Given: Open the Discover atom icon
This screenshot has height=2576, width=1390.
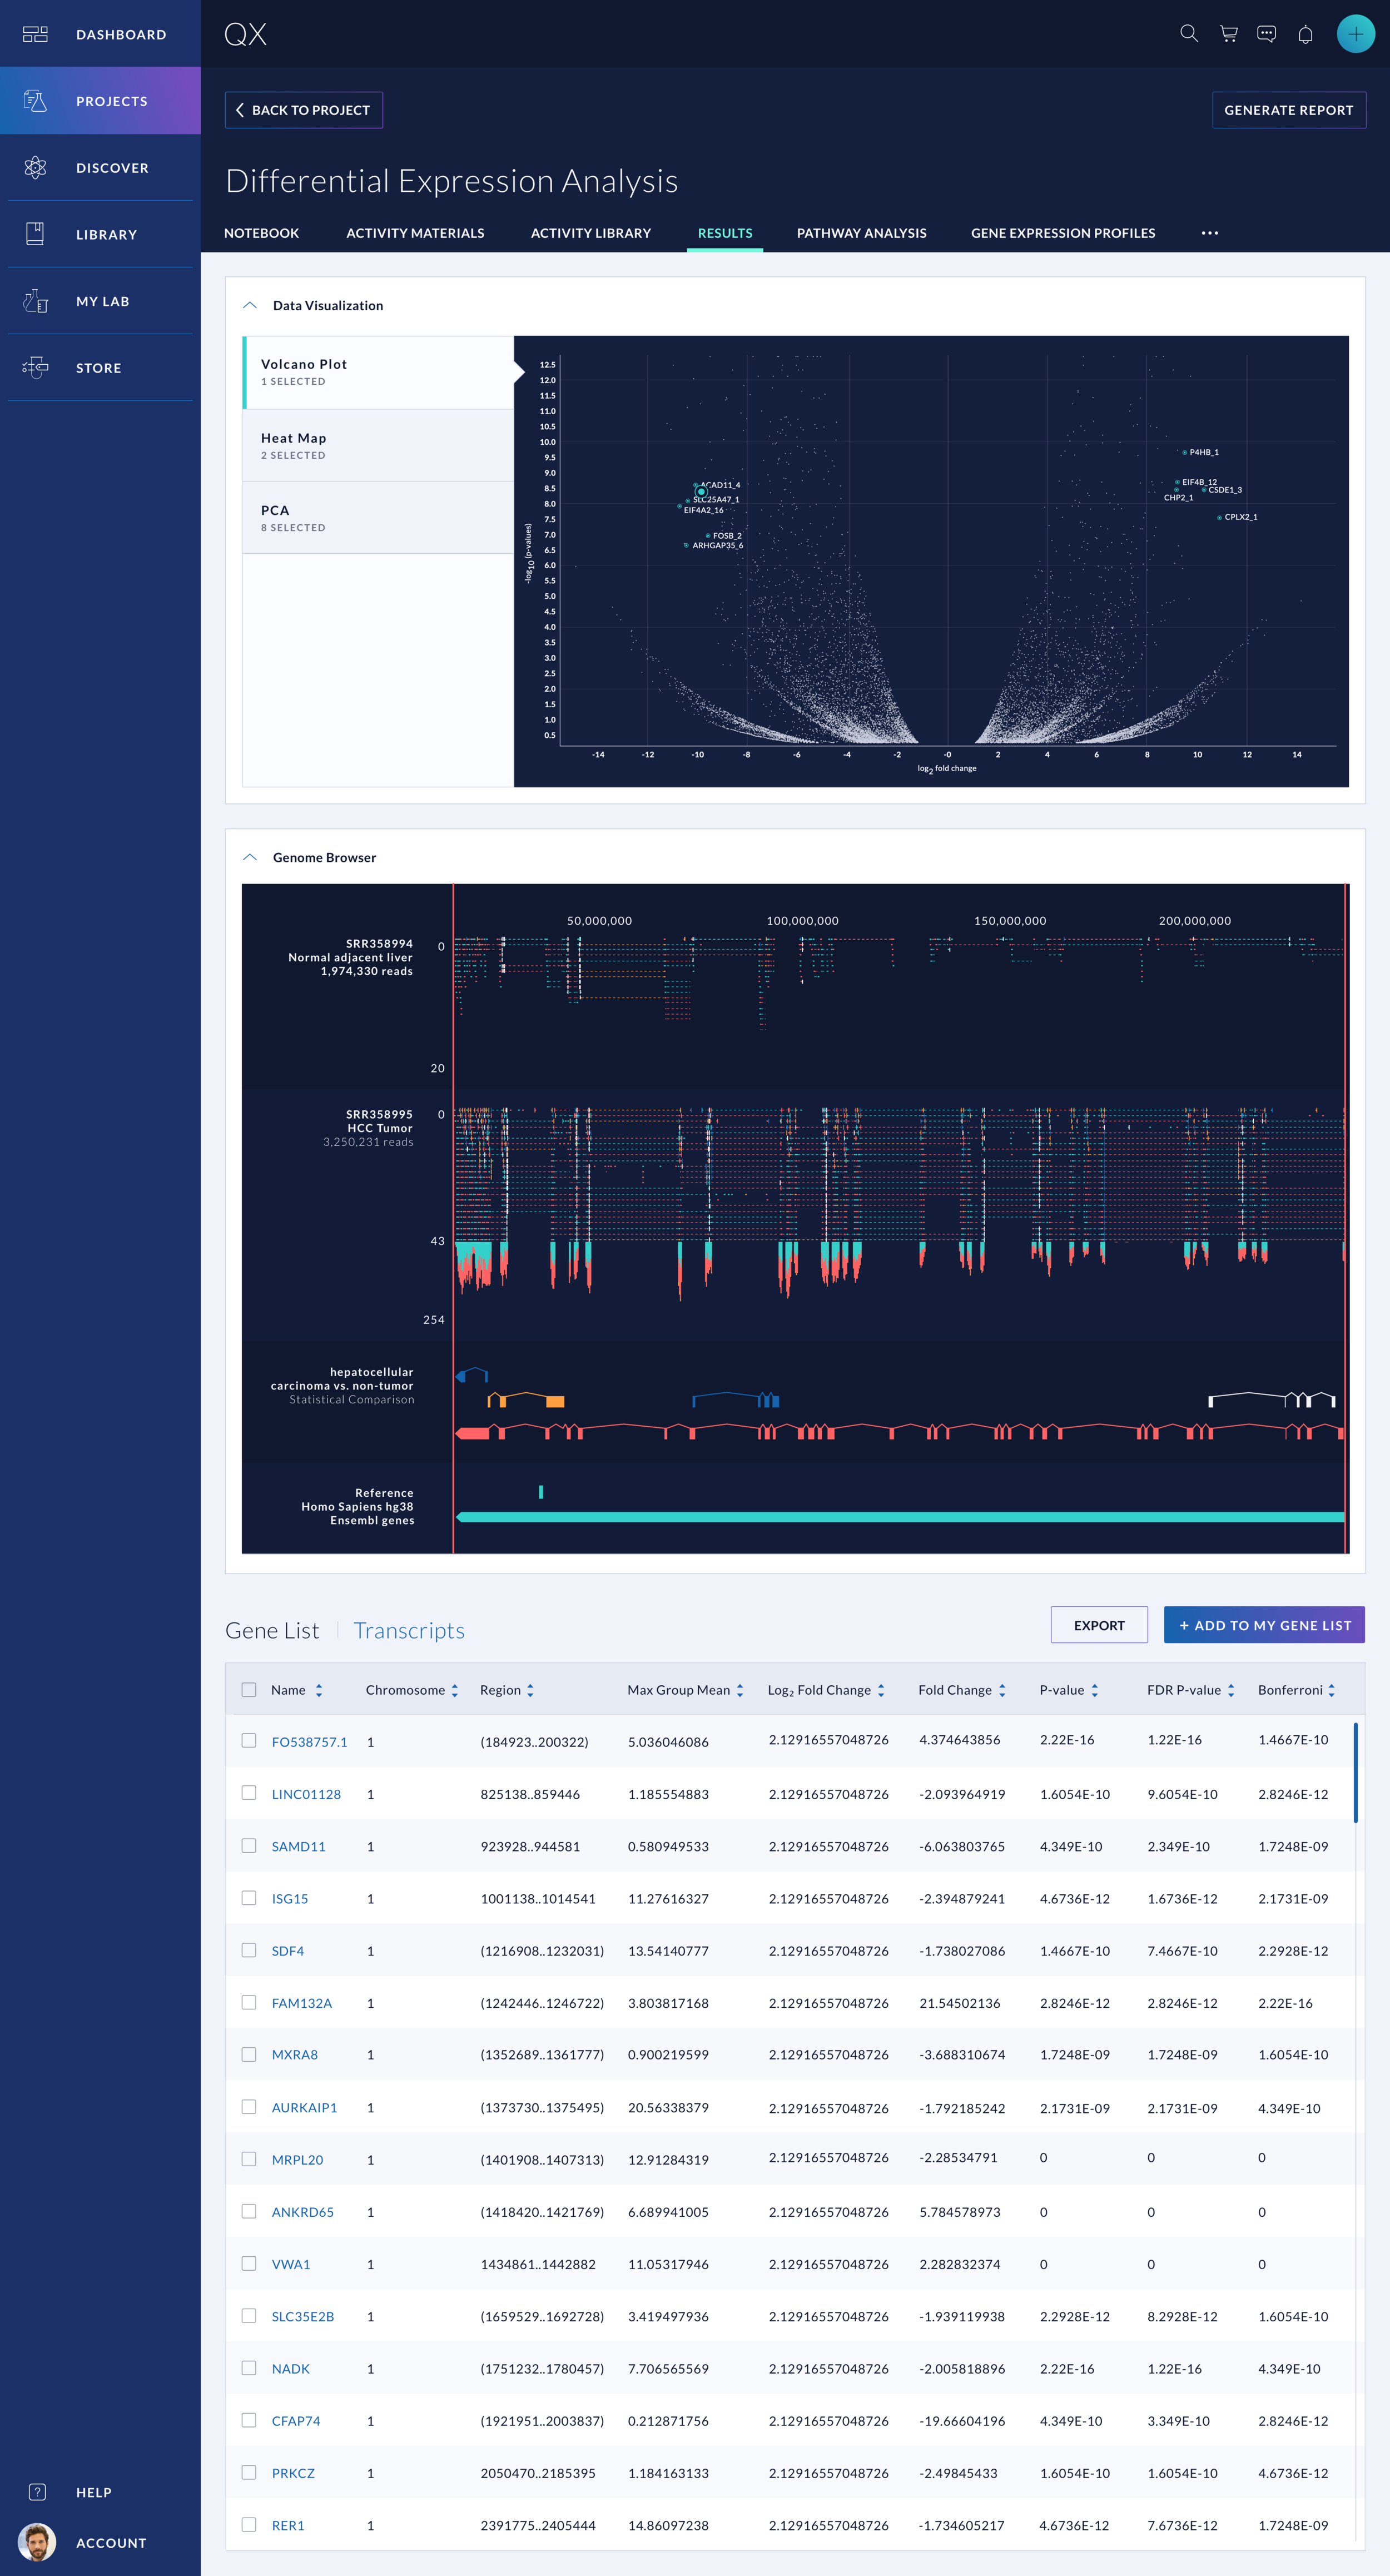Looking at the screenshot, I should click(x=36, y=168).
